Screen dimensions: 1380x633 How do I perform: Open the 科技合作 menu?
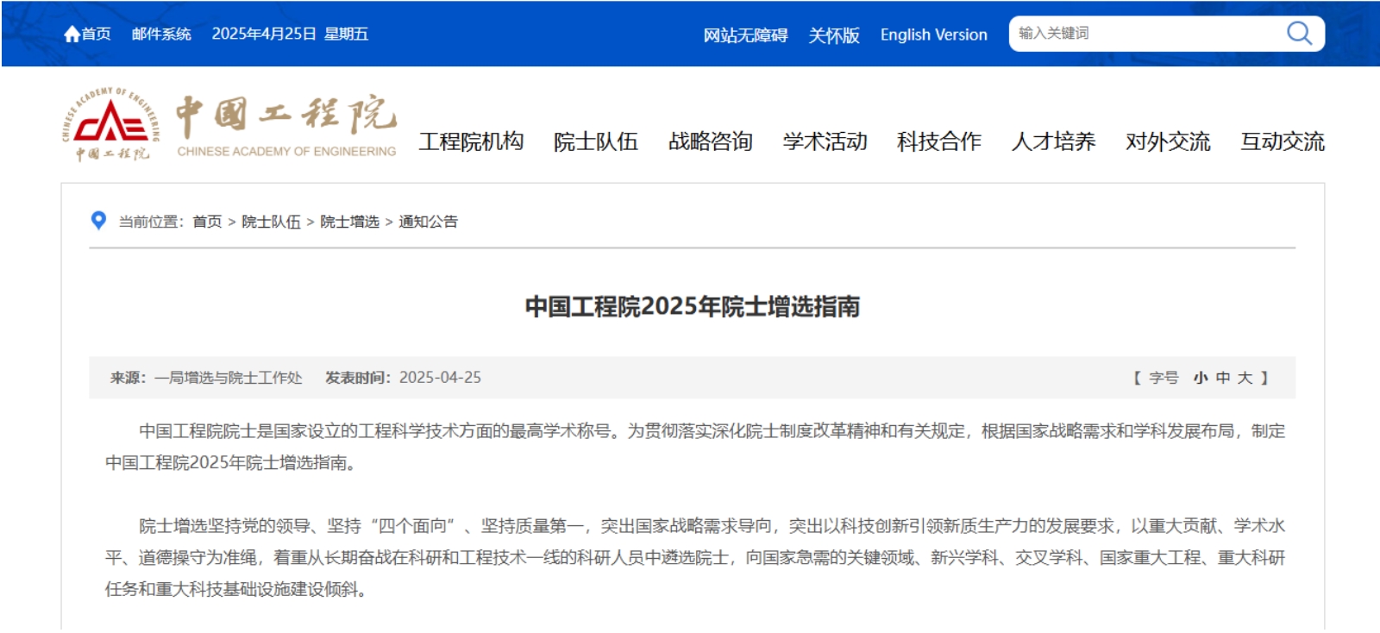939,141
